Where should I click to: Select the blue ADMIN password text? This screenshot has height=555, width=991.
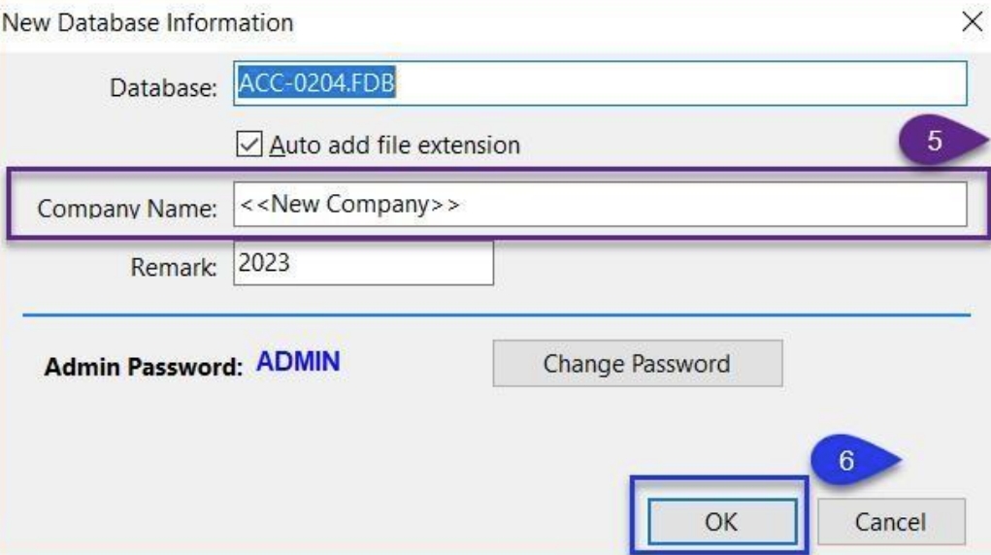(298, 364)
